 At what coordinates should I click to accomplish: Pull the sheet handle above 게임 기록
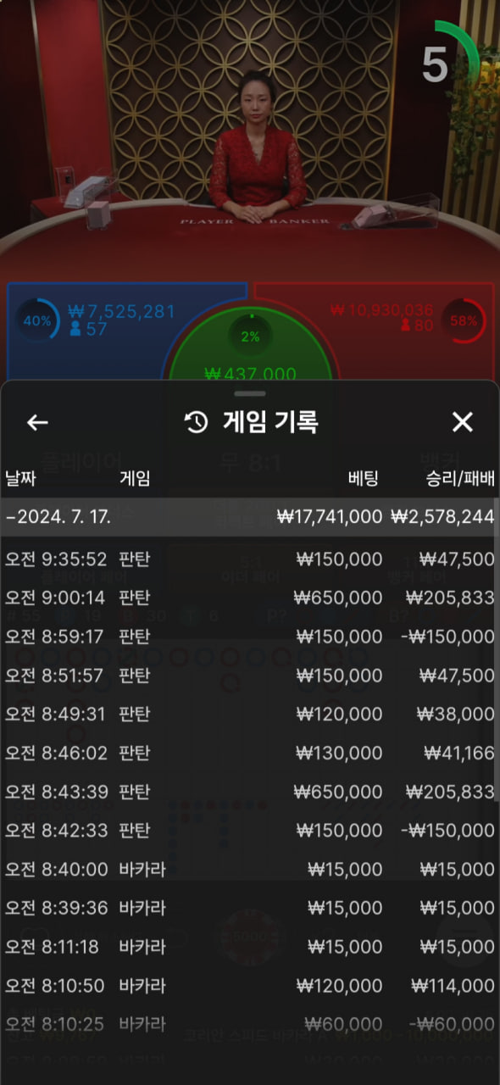pyautogui.click(x=250, y=393)
